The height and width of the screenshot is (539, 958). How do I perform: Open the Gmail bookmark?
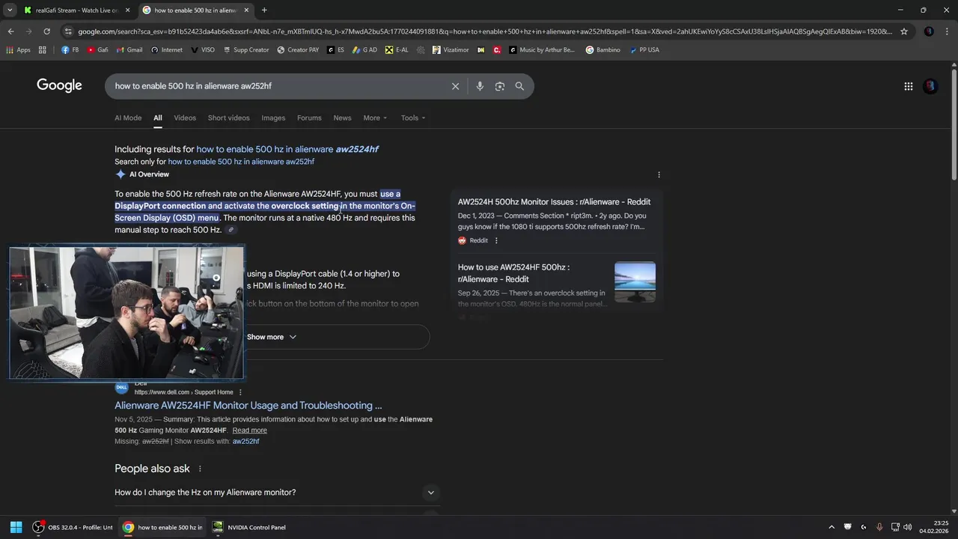coord(129,50)
